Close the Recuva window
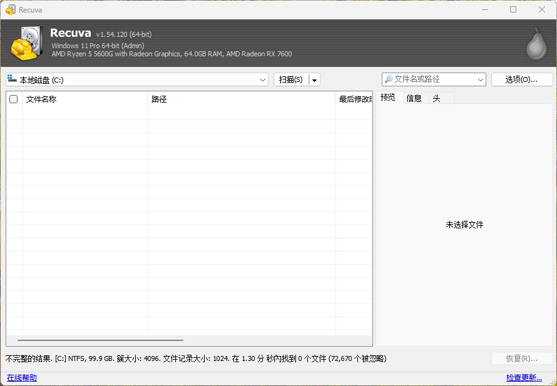 tap(542, 9)
